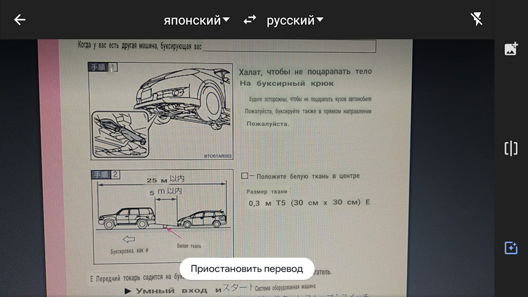This screenshot has height=297, width=528.
Task: Tap the translated line "На буксирный крюк"
Action: (287, 84)
